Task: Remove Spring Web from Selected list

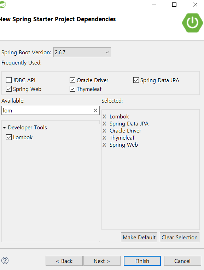Action: click(x=104, y=145)
